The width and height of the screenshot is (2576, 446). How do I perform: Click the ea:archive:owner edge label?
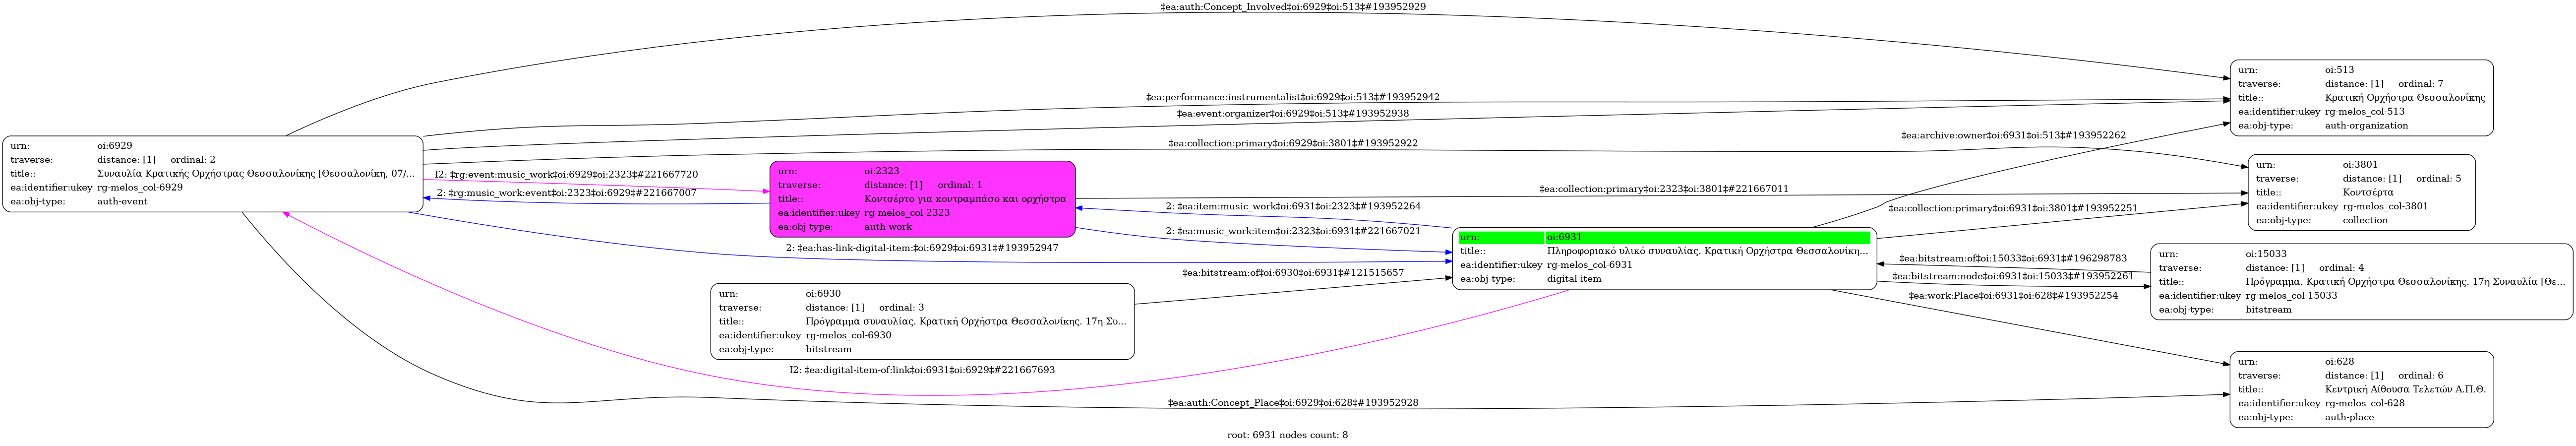(2013, 135)
